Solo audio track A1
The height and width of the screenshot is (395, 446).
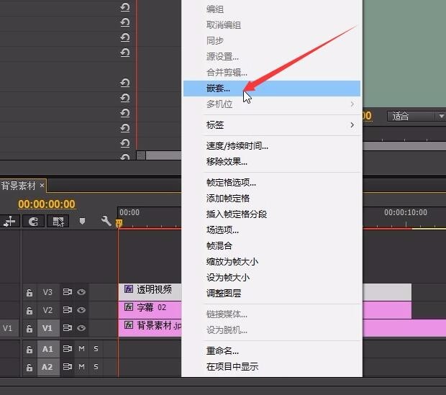tap(96, 349)
